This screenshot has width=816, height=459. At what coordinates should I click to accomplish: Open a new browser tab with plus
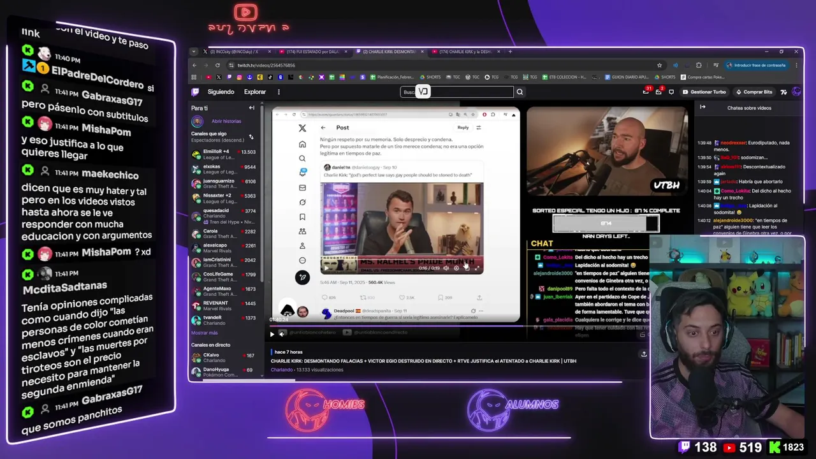pos(509,52)
